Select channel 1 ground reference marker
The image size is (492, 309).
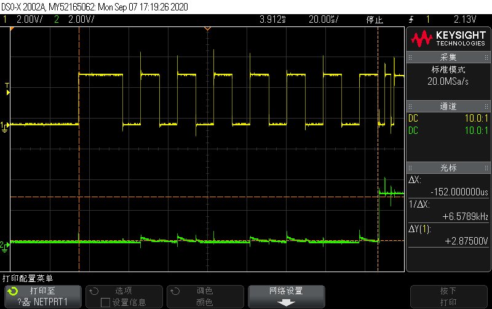tap(5, 127)
